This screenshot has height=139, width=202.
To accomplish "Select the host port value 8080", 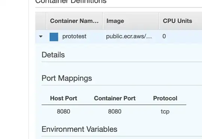I will 64,112.
